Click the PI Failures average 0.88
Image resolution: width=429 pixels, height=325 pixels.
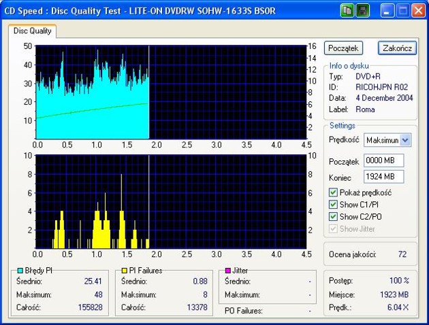click(200, 281)
